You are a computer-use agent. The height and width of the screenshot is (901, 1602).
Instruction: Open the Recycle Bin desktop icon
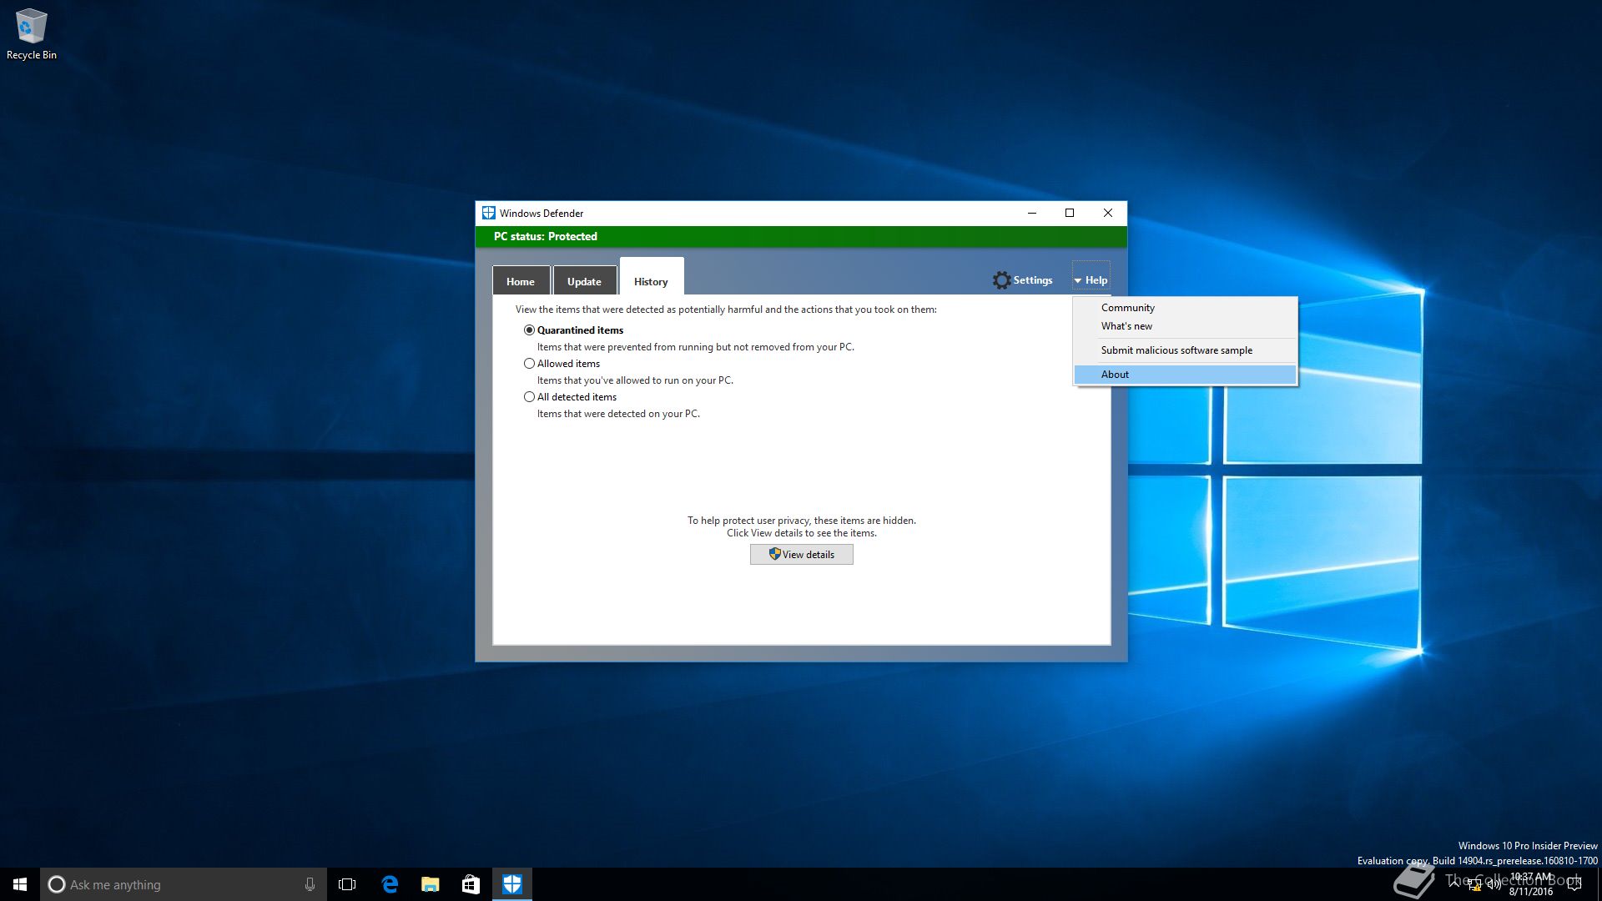coord(31,34)
